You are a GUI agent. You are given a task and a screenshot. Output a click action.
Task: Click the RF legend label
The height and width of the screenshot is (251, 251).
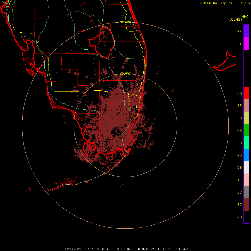(x=239, y=31)
